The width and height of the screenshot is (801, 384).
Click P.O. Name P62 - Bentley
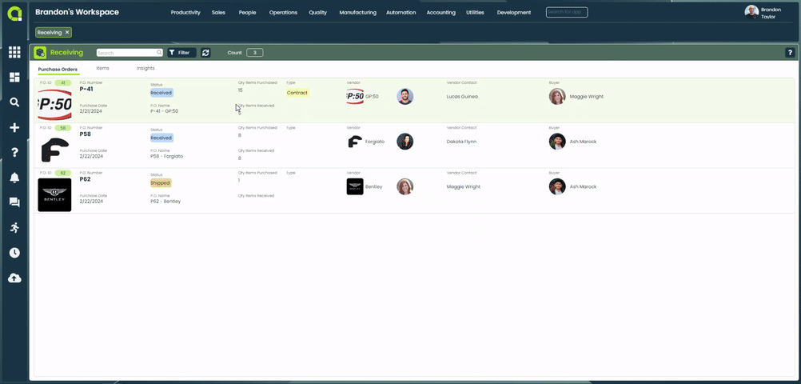click(x=165, y=202)
